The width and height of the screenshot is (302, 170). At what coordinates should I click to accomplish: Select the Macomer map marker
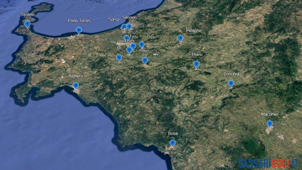click(270, 124)
